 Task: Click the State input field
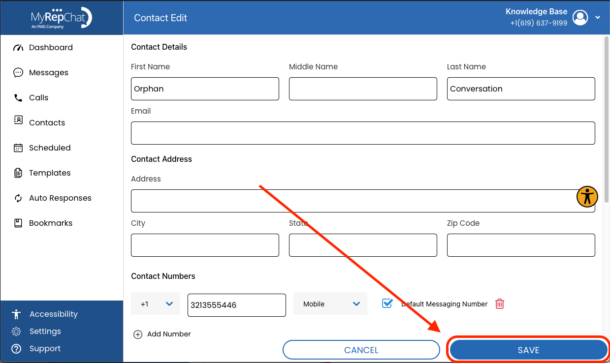point(363,245)
